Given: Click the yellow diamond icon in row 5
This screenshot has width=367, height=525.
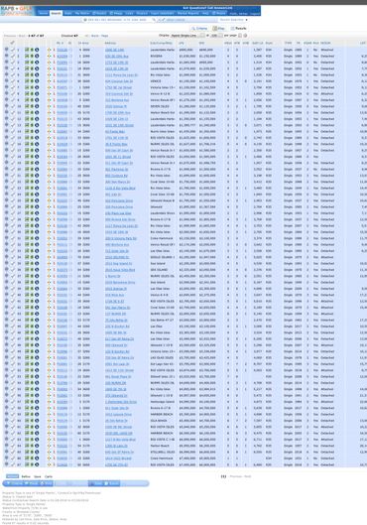Looking at the screenshot, I should coord(50,75).
